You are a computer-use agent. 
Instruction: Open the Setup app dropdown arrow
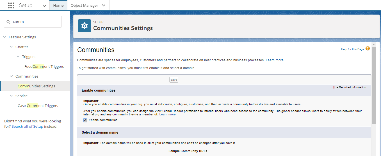point(44,6)
